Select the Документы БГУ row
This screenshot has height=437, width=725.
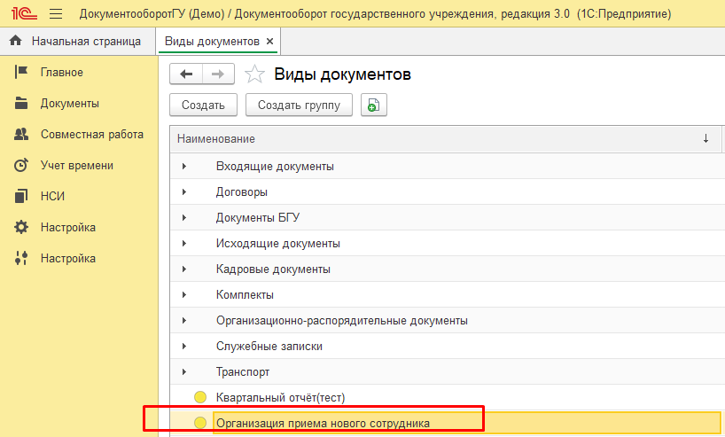point(447,217)
